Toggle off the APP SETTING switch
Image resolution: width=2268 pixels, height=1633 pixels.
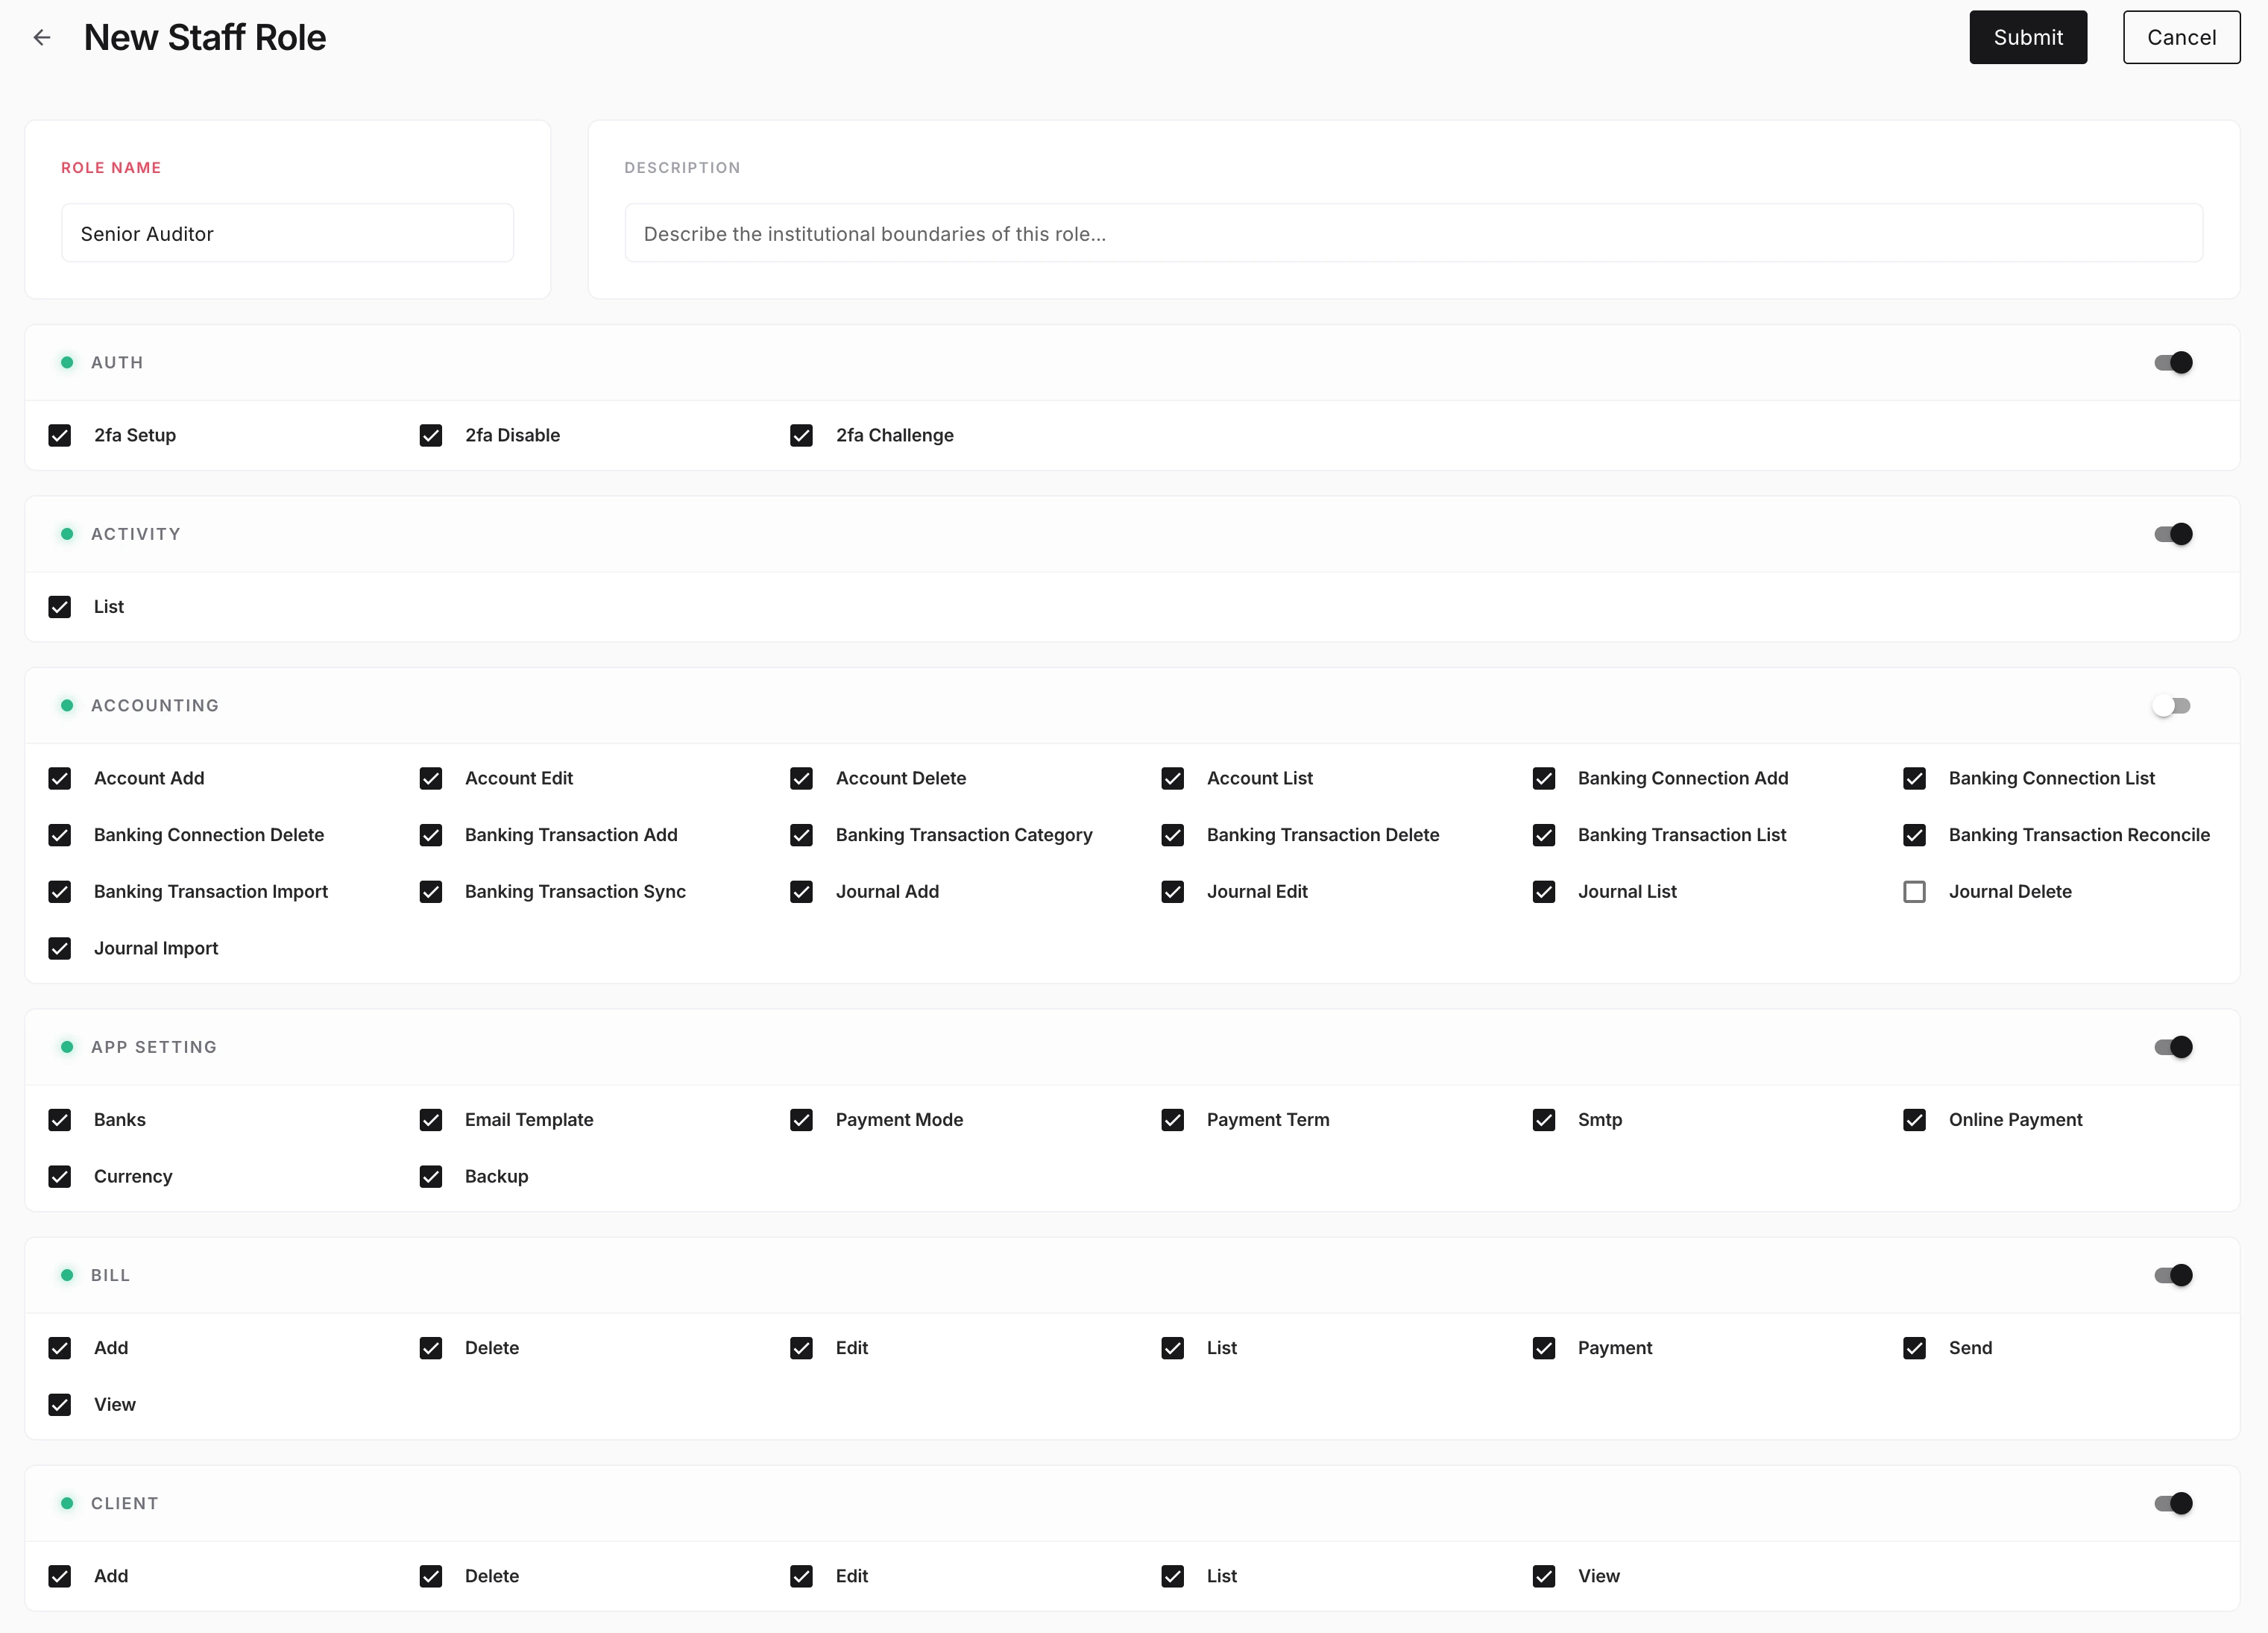pyautogui.click(x=2174, y=1047)
